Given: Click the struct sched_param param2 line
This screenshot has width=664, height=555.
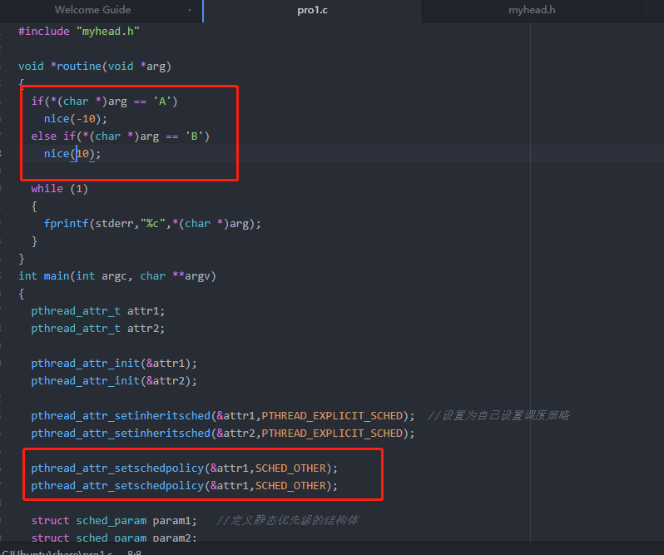Looking at the screenshot, I should (x=114, y=538).
